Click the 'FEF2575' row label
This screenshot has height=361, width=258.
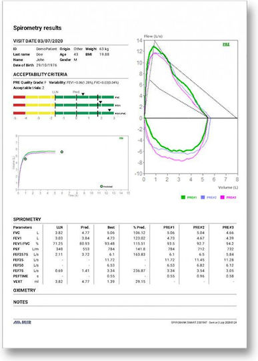pyautogui.click(x=21, y=255)
